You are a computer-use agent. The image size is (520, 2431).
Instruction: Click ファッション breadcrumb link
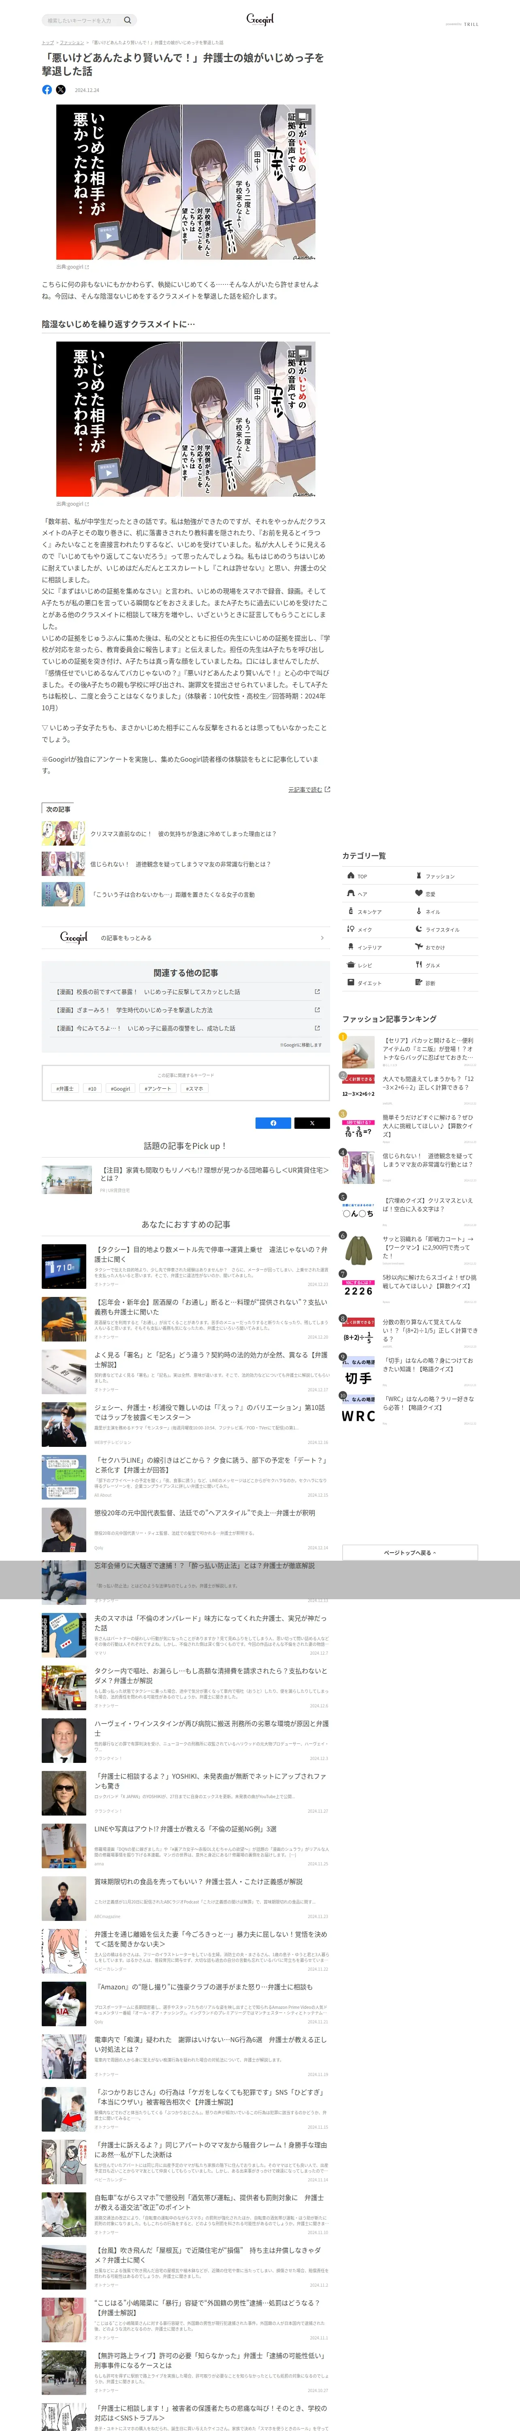[x=72, y=43]
